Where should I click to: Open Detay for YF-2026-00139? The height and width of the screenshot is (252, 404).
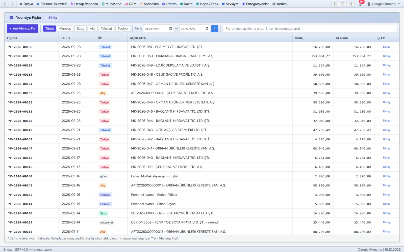tap(387, 222)
